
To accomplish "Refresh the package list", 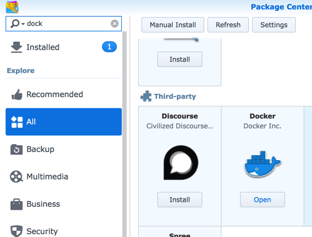I will (228, 25).
